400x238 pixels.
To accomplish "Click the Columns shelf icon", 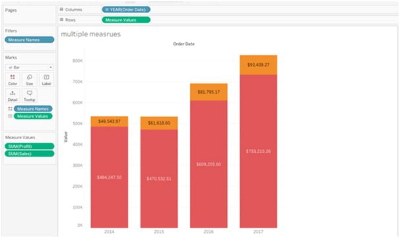I will click(x=61, y=9).
